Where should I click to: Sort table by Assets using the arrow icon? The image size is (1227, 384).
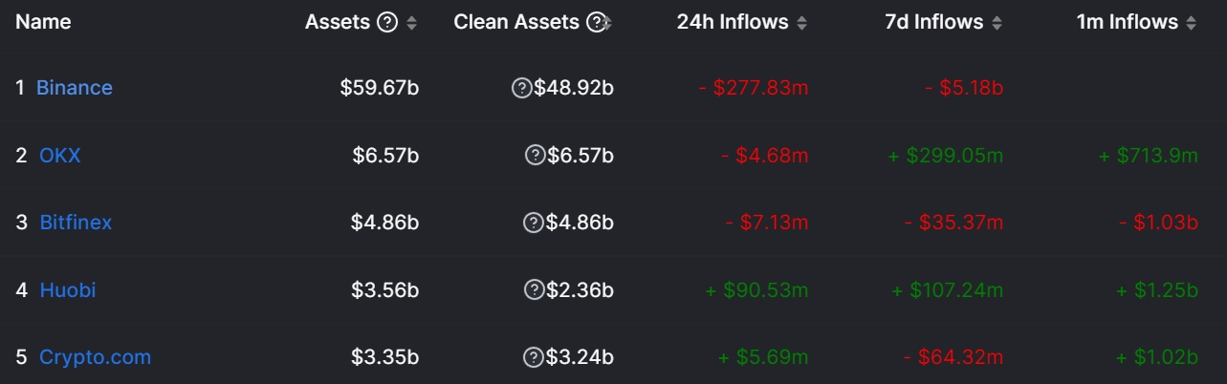click(411, 23)
